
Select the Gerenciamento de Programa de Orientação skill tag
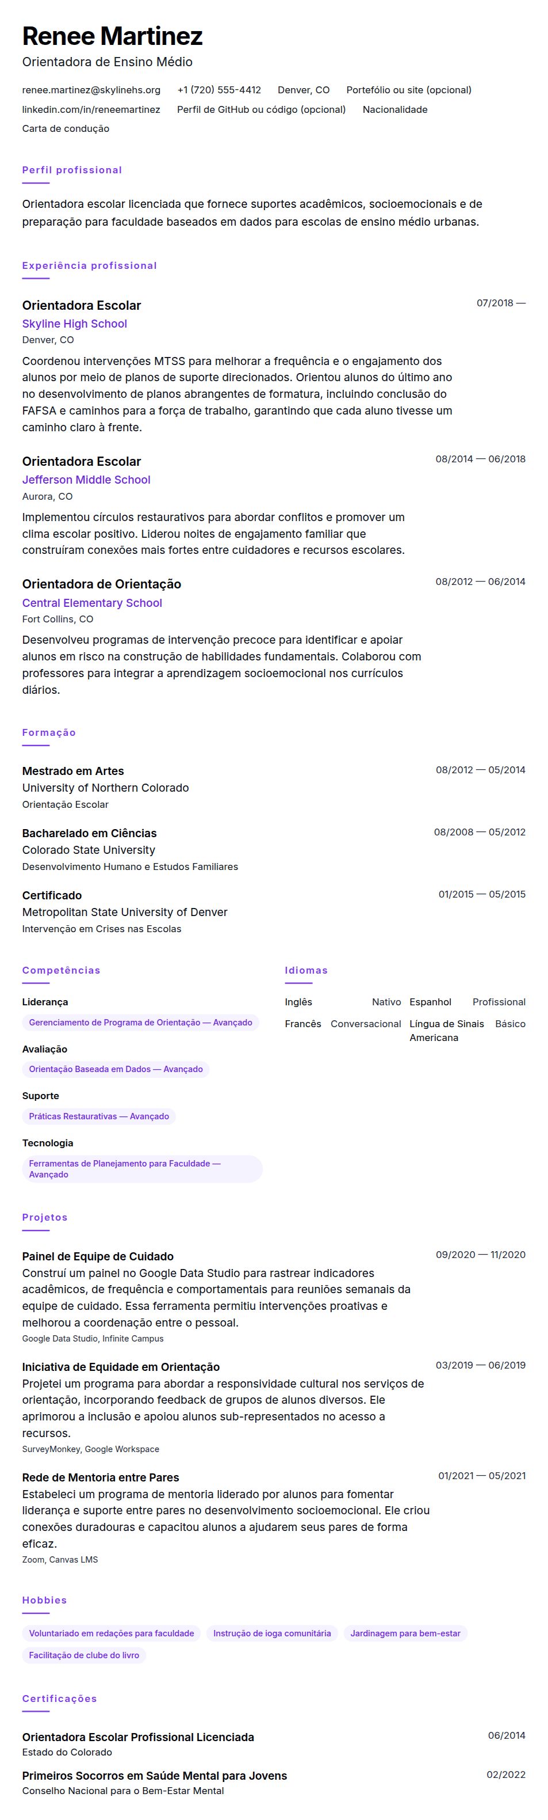140,1023
